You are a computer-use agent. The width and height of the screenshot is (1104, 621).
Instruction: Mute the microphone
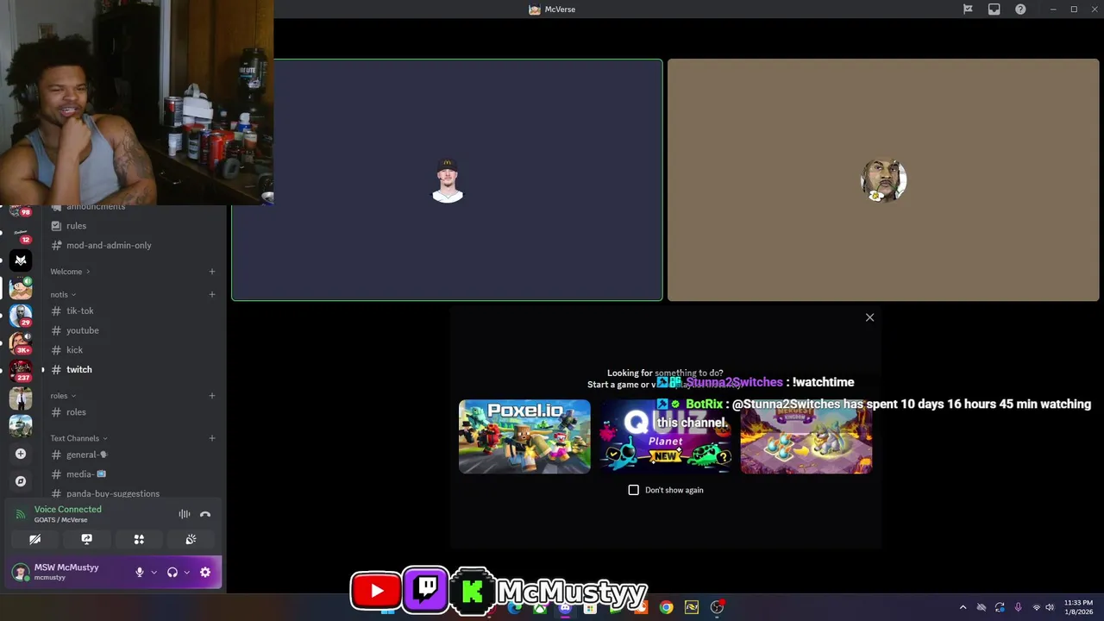[140, 572]
